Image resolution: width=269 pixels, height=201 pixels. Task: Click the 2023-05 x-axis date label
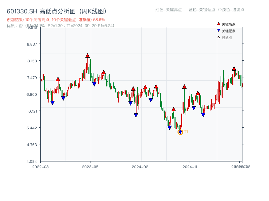90,167
